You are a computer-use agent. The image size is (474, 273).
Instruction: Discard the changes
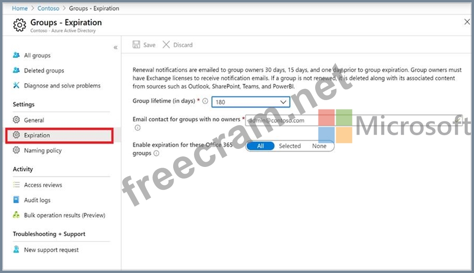178,45
